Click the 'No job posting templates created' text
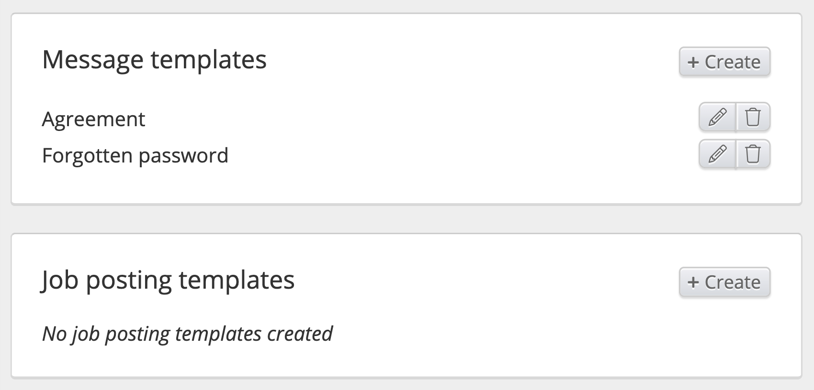The image size is (814, 390). pyautogui.click(x=187, y=334)
